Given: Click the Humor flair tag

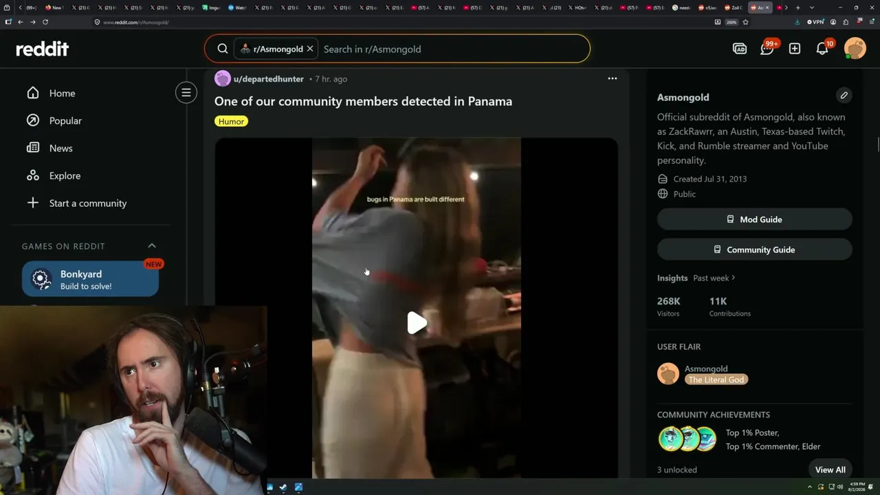Looking at the screenshot, I should pos(231,121).
